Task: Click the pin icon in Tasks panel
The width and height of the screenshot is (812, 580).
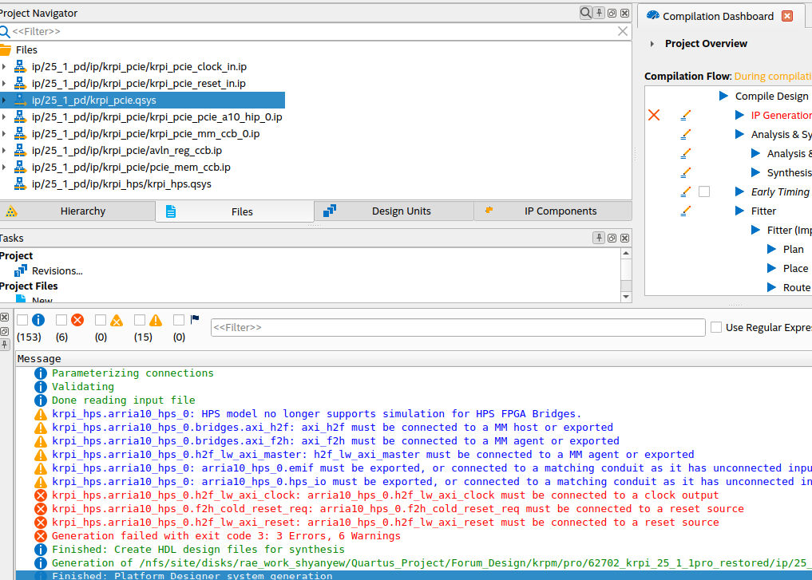Action: coord(599,238)
